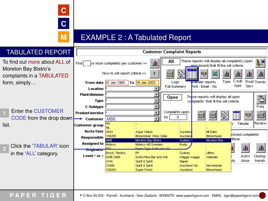268x201 pixels.
Task: Select the NIL customer row
Action: (168, 128)
